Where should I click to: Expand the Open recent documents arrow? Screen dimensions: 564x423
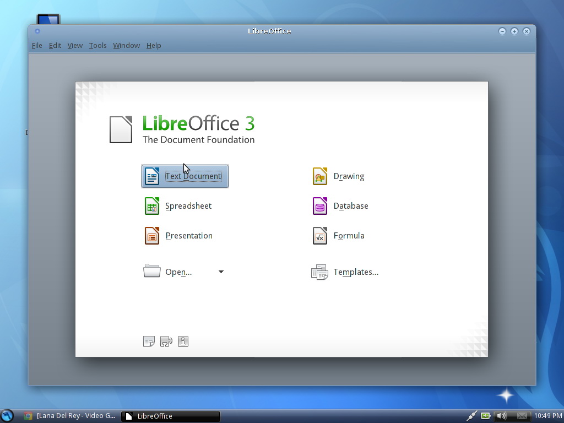(221, 272)
